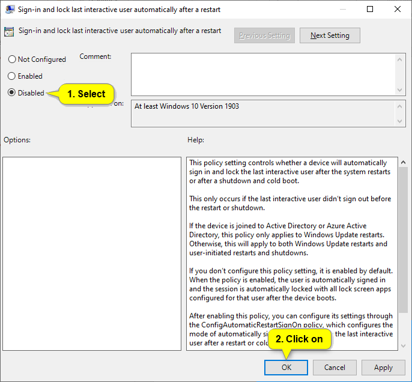The width and height of the screenshot is (412, 382).
Task: Close the policy dialog window
Action: coord(398,9)
